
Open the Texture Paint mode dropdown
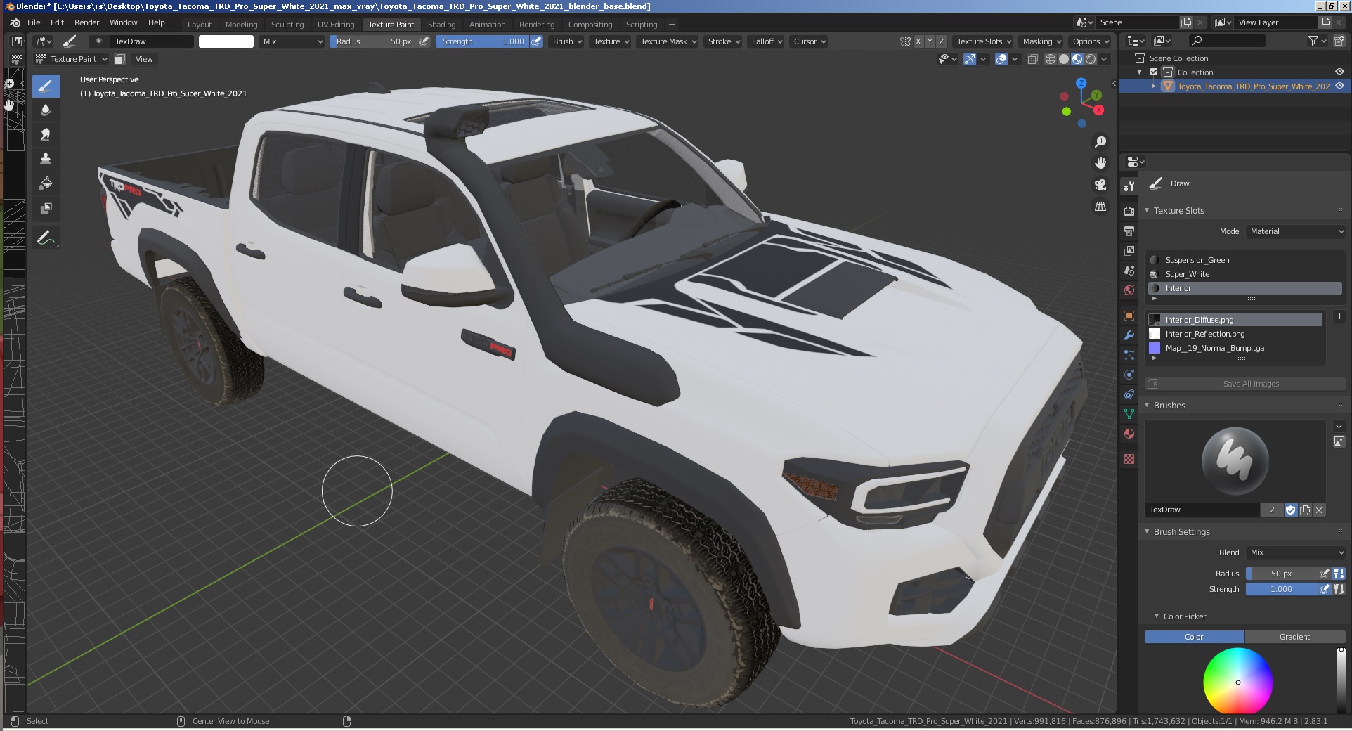pos(72,59)
